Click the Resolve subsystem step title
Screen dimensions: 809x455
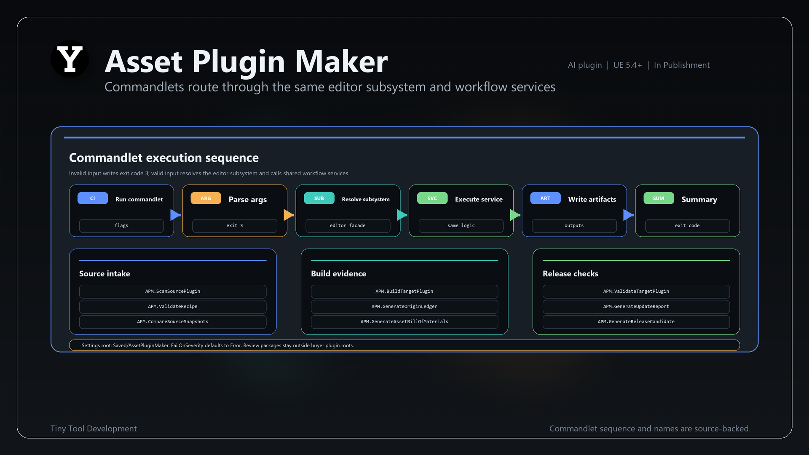click(366, 199)
